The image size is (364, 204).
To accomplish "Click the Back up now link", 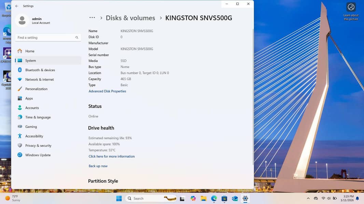I will pyautogui.click(x=98, y=166).
